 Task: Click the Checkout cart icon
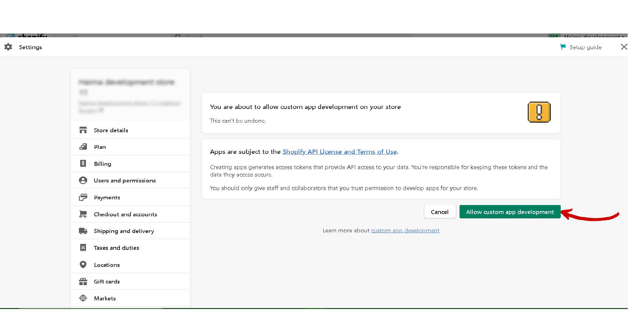coord(83,214)
